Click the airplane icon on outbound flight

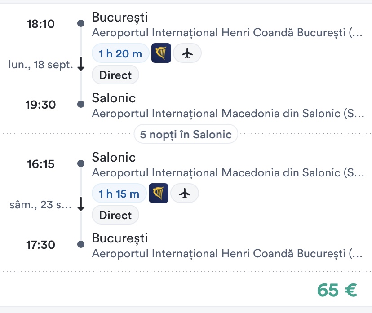pos(187,53)
